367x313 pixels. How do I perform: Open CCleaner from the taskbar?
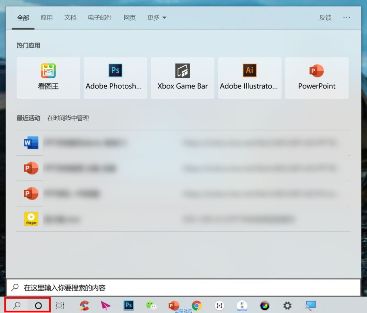(84, 306)
